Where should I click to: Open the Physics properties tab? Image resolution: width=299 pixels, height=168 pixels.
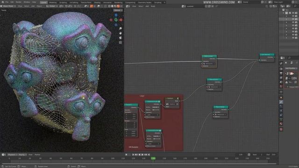[x=281, y=111]
